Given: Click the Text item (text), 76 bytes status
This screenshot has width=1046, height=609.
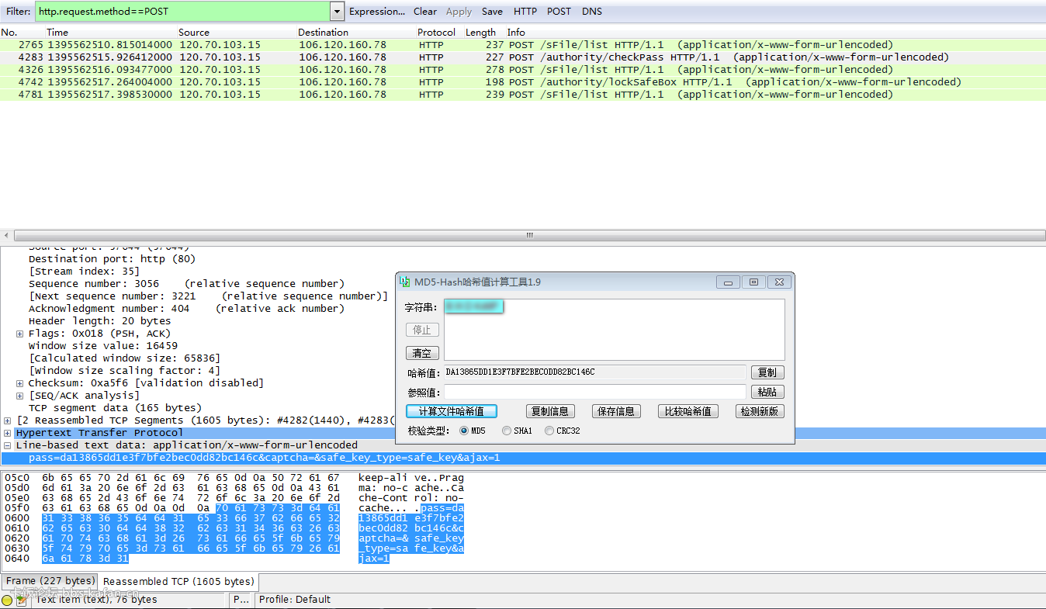Looking at the screenshot, I should [96, 600].
